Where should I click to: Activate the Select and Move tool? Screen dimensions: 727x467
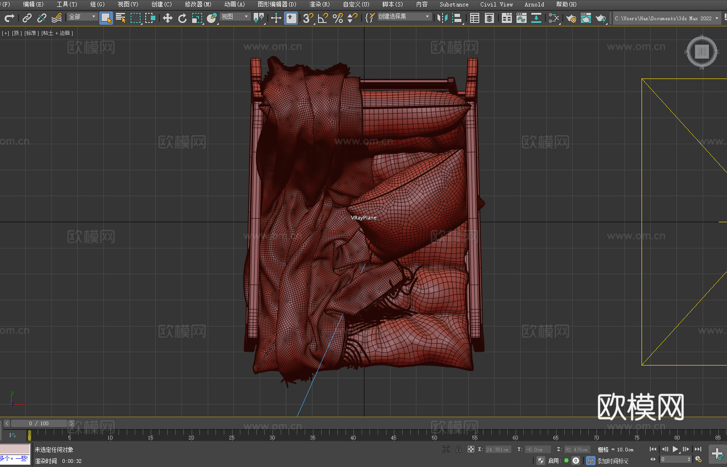[x=168, y=18]
